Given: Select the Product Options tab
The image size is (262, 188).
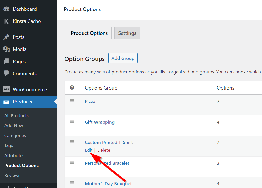Looking at the screenshot, I should click(89, 33).
